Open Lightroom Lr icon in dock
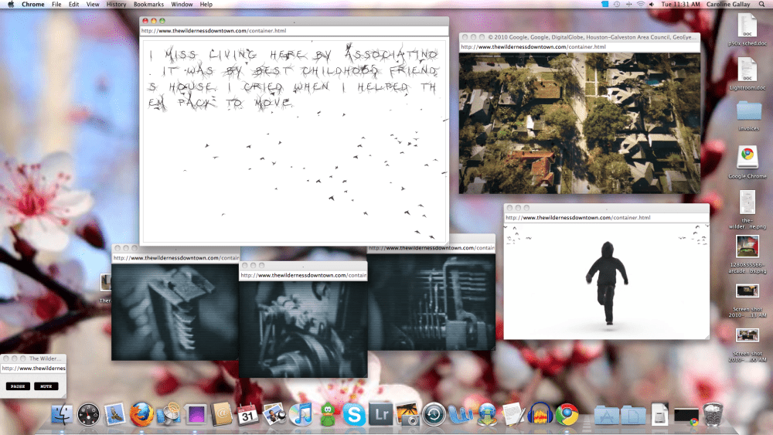The width and height of the screenshot is (773, 435). (380, 415)
